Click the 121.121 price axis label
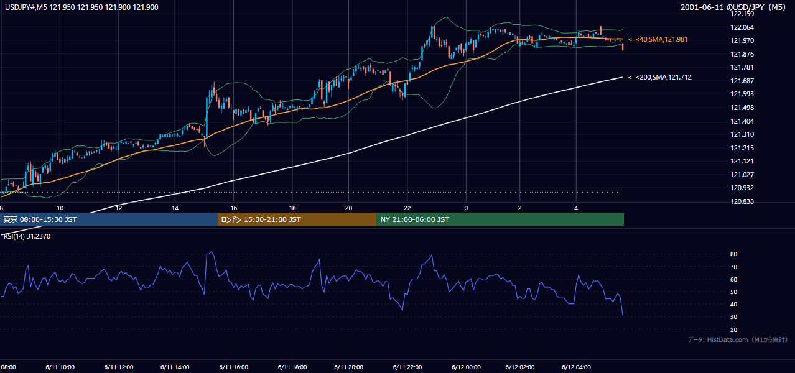795x373 pixels. (742, 161)
